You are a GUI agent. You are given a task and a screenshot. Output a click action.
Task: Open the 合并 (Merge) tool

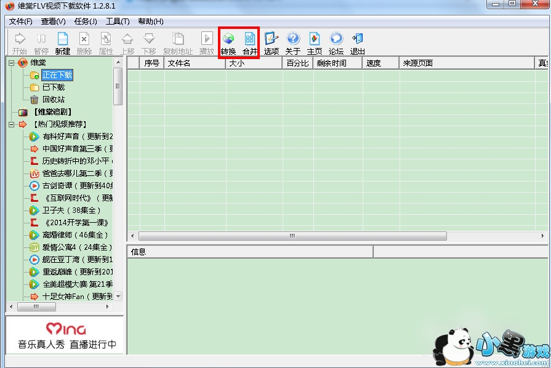pyautogui.click(x=250, y=43)
